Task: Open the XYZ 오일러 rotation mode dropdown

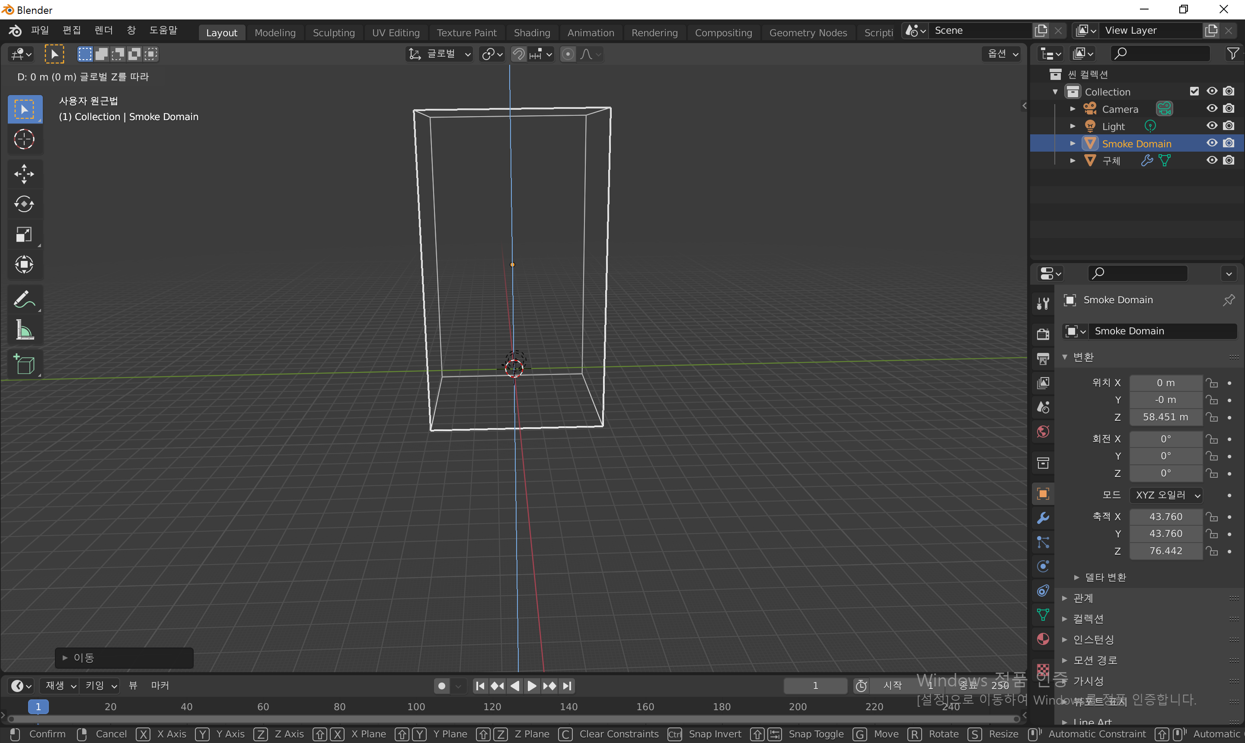Action: point(1166,495)
